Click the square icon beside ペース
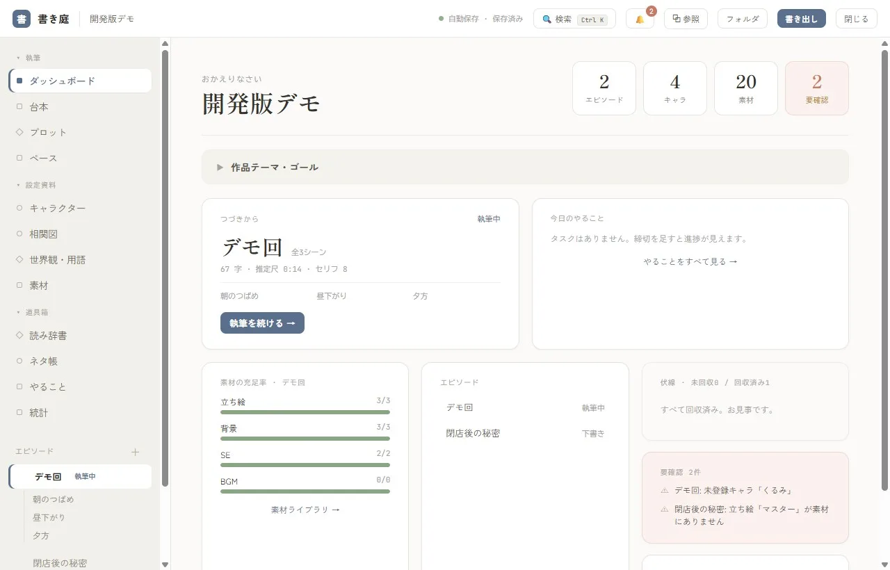This screenshot has width=890, height=570. [x=19, y=158]
